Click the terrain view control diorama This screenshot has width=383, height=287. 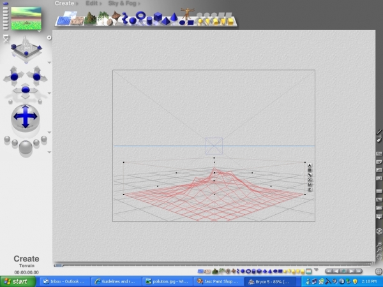(26, 48)
